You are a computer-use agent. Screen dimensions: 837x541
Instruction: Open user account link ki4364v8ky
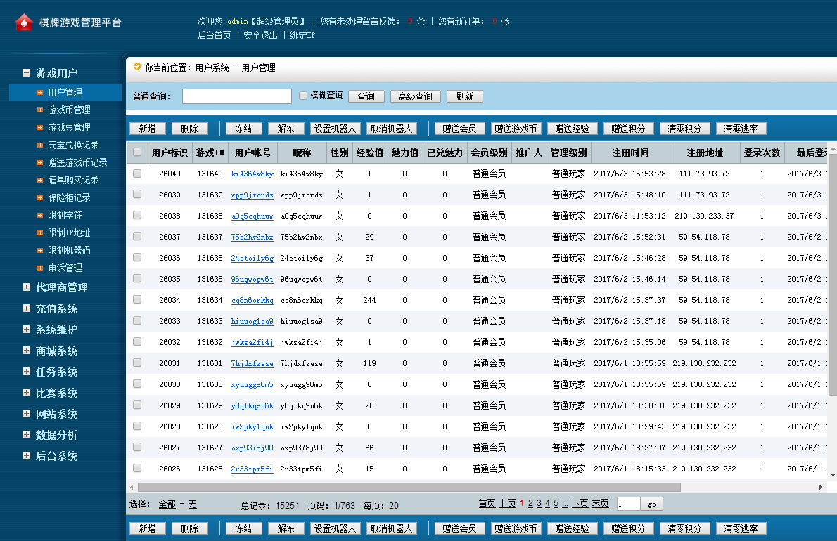pos(252,174)
